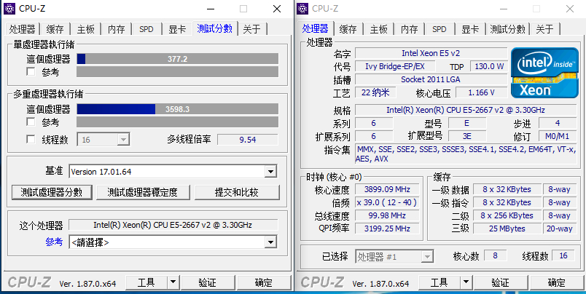
Task: Click the Intel Inside Xeon logo
Action: click(544, 73)
